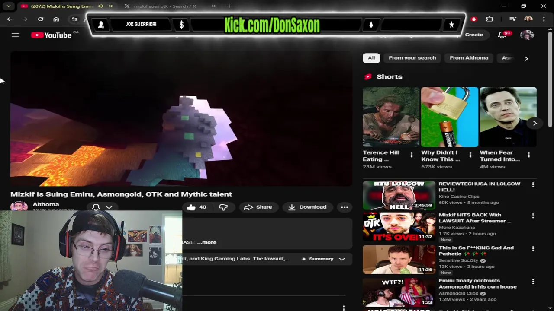Open YouTube account avatar menu

pos(527,35)
